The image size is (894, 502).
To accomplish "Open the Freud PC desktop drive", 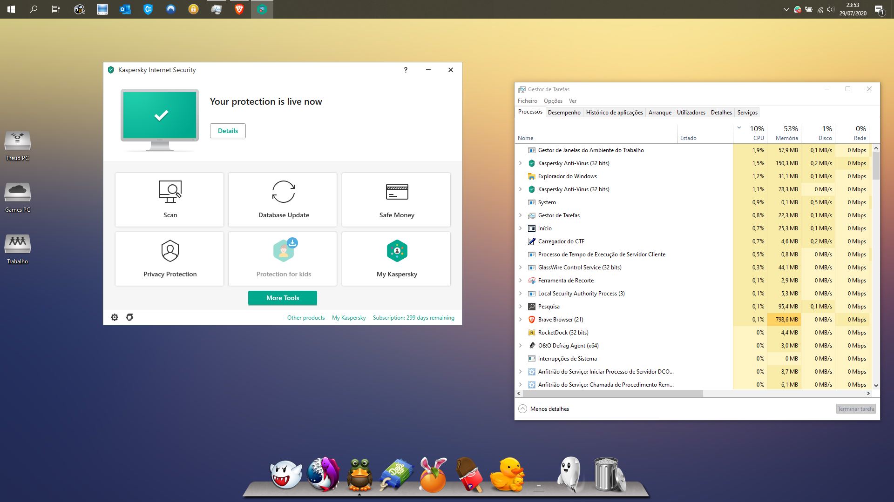I will coord(18,146).
